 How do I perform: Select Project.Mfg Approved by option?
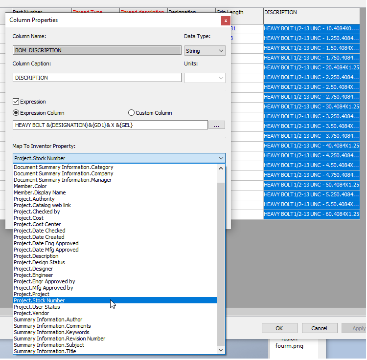115,288
